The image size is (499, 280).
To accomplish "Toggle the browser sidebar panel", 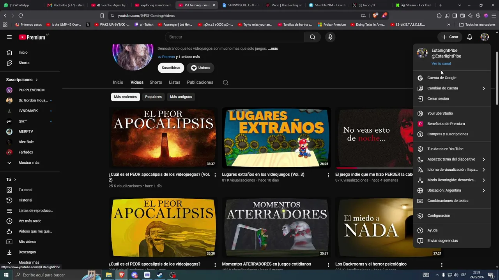I will [x=455, y=16].
